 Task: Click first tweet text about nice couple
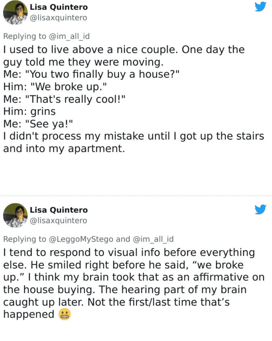point(134,99)
